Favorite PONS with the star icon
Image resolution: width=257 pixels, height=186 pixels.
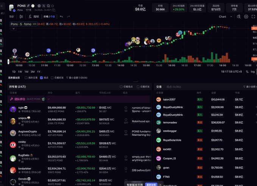coord(53,6)
